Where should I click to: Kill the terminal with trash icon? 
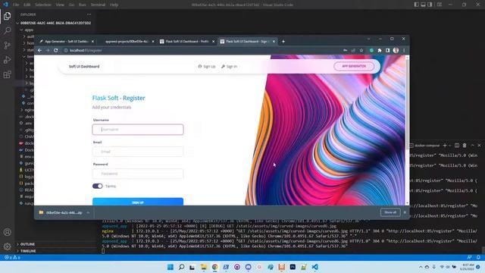coord(465,145)
